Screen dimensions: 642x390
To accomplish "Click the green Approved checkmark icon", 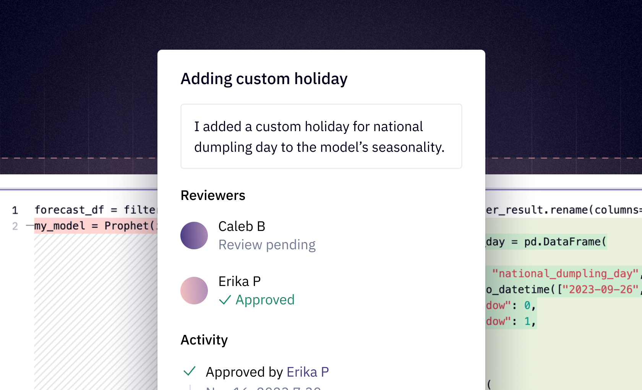I will click(x=225, y=300).
